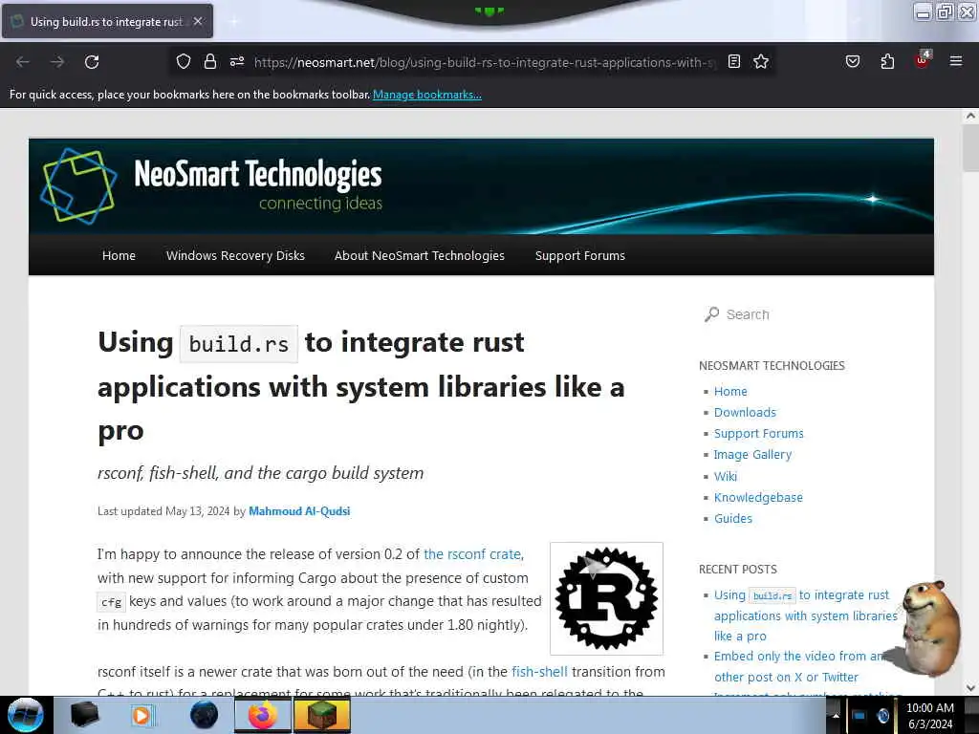Screen dimensions: 979x734
Task: Close the build.rs browser tab
Action: (x=198, y=21)
